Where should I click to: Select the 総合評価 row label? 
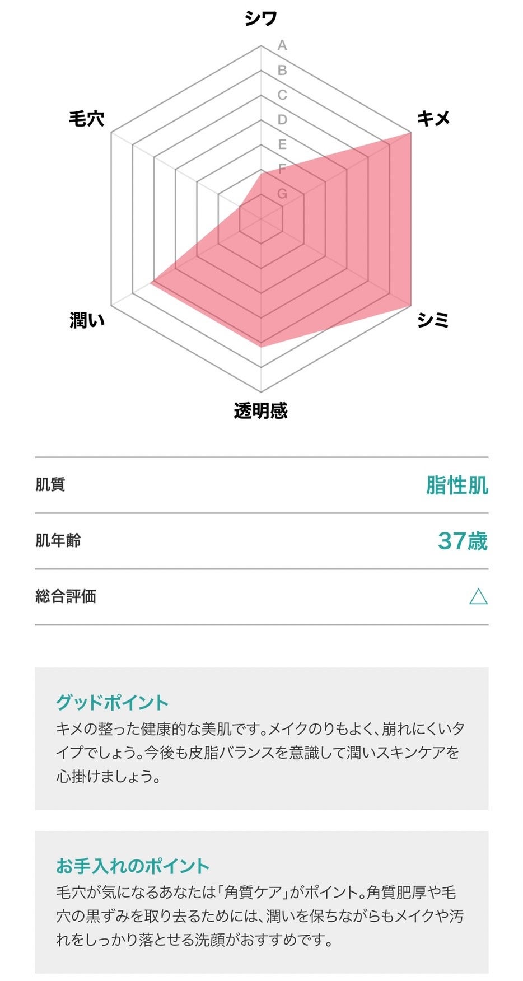click(x=66, y=596)
